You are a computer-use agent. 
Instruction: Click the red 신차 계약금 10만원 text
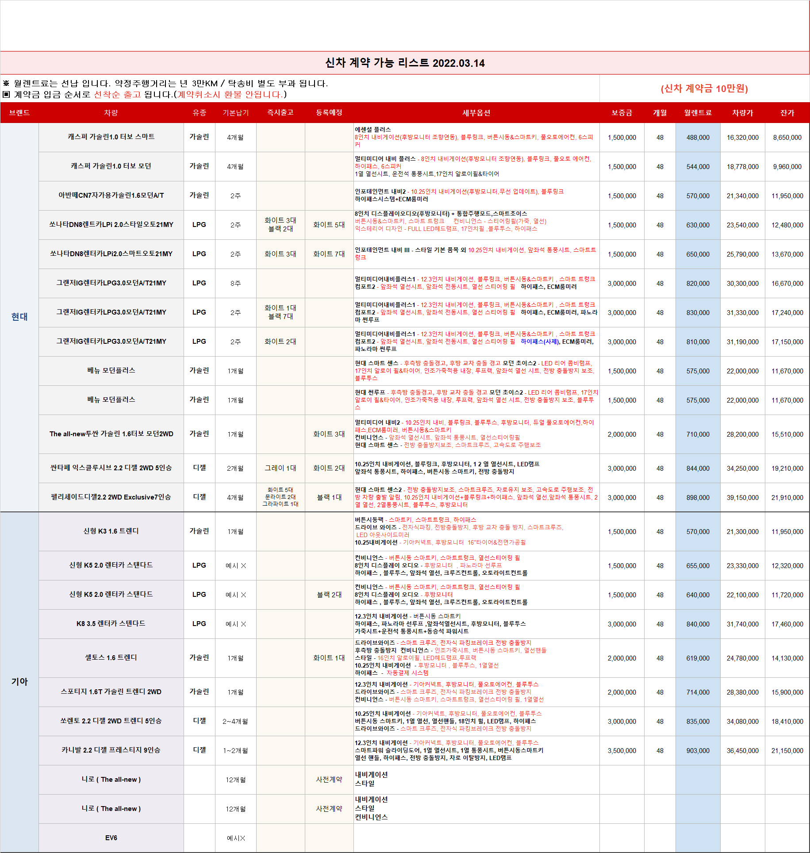[x=704, y=88]
